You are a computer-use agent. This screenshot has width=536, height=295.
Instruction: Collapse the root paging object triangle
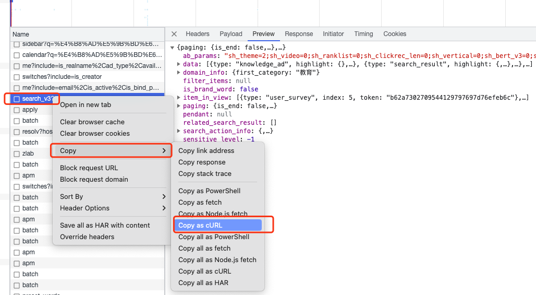172,48
